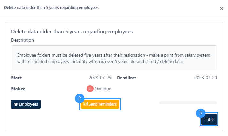Click the Status label
The image size is (228, 136).
click(18, 89)
